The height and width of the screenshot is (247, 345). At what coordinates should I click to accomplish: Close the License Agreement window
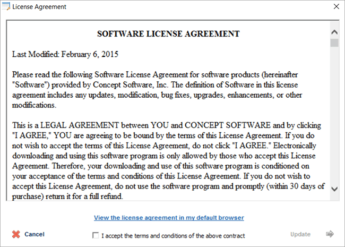335,7
